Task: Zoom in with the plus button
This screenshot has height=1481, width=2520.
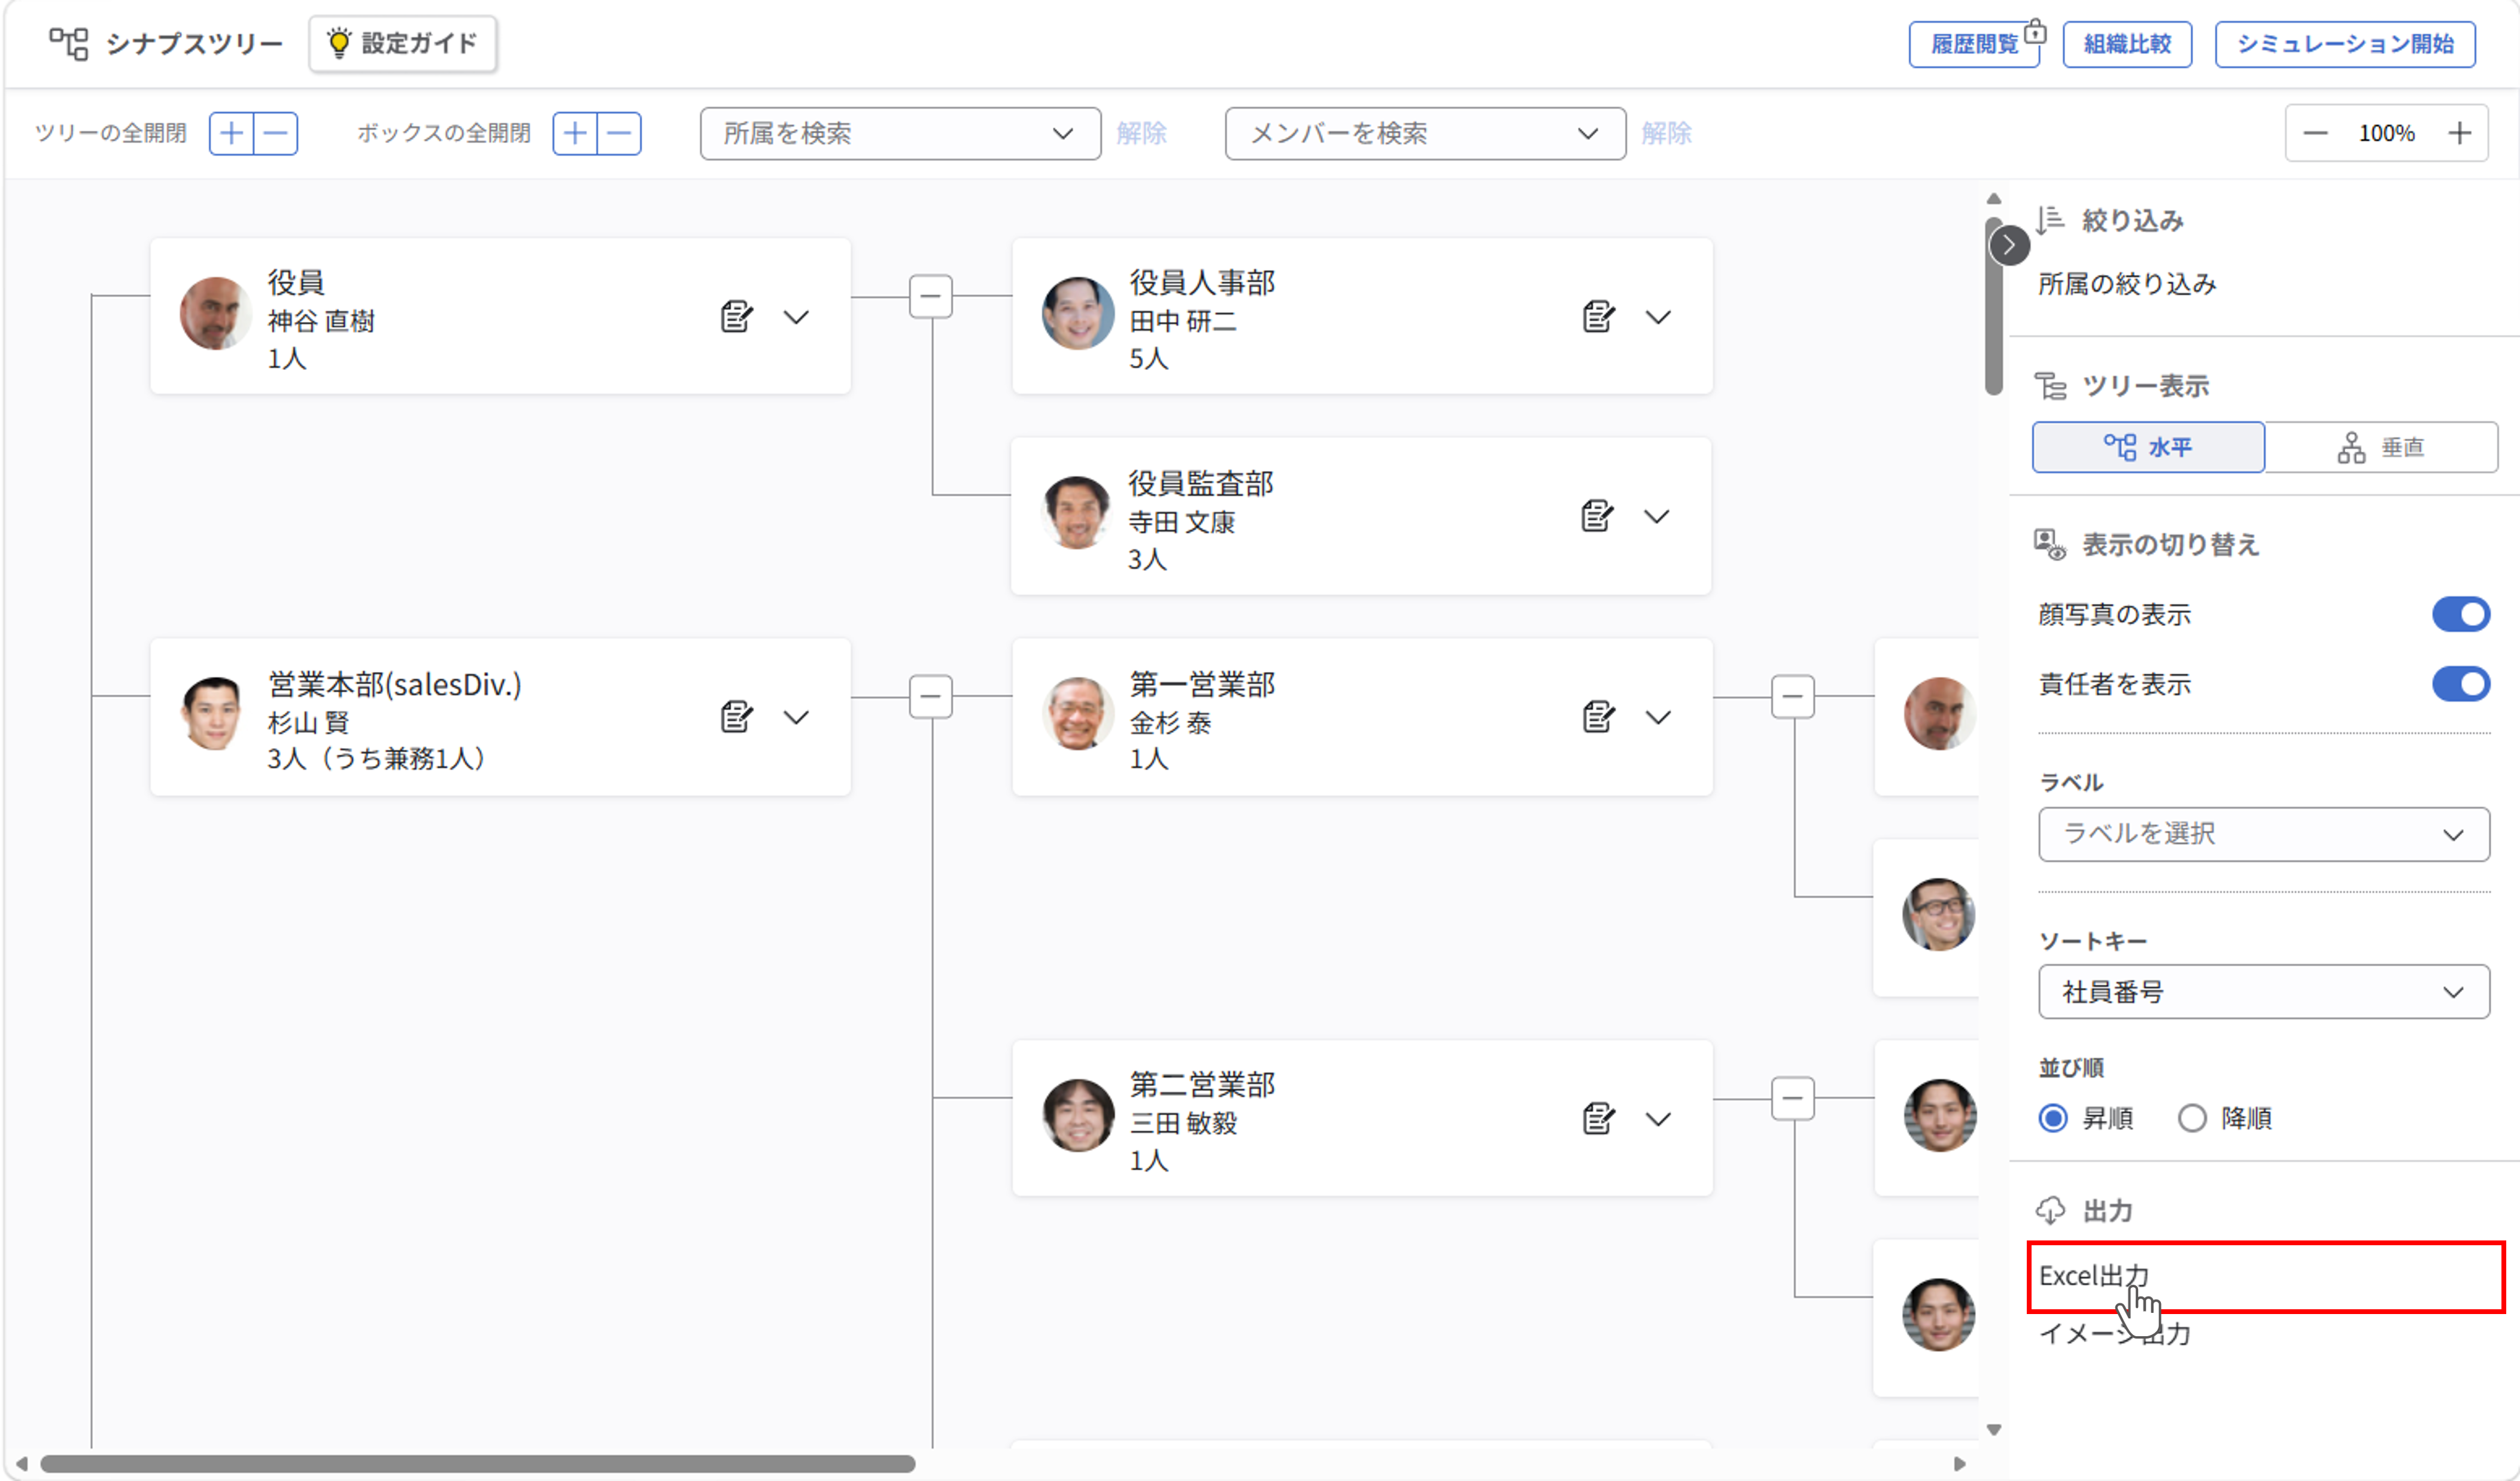Action: coord(2460,133)
